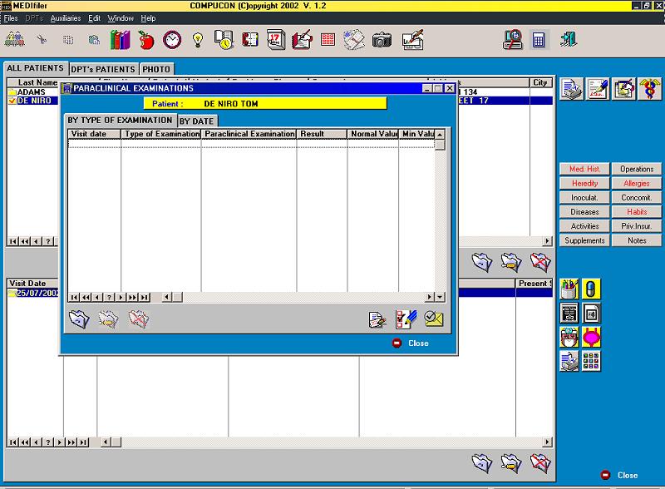Click Close at bottom of main window
The image size is (665, 489).
619,475
